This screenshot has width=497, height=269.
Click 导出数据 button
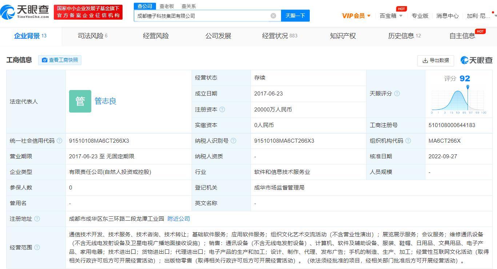[436, 60]
